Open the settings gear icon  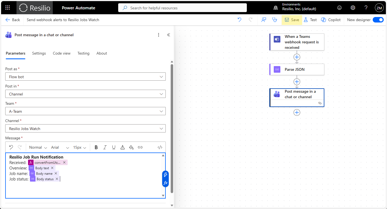tap(353, 8)
